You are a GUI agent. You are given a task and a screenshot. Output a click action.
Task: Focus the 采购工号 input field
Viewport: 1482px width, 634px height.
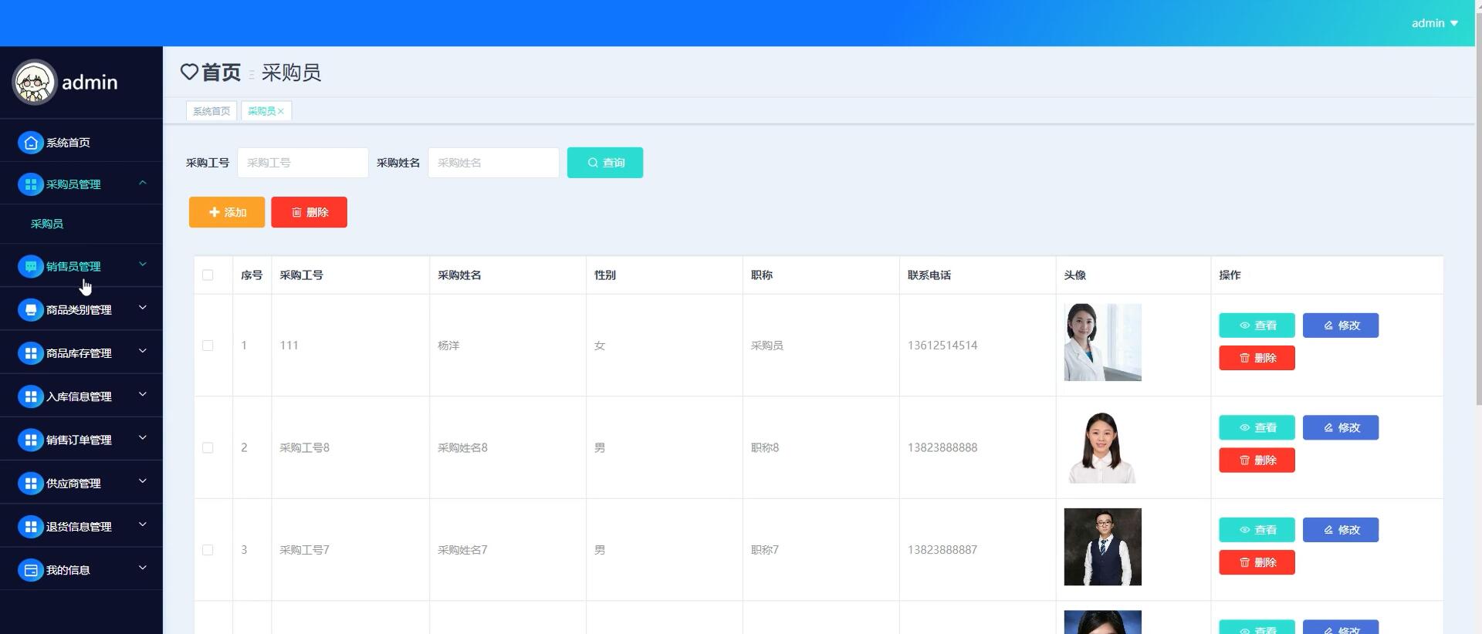pos(303,163)
